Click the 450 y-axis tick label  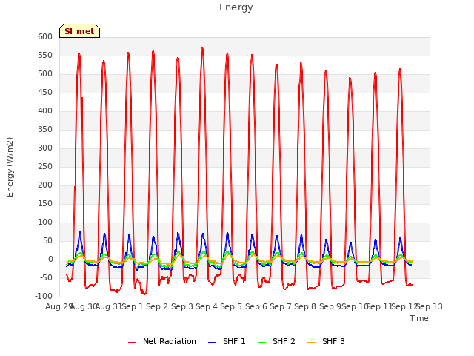click(x=45, y=92)
